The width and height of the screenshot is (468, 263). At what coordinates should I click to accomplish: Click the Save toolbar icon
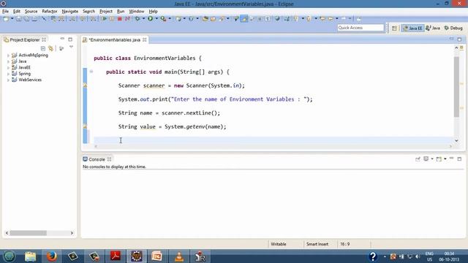(18, 19)
